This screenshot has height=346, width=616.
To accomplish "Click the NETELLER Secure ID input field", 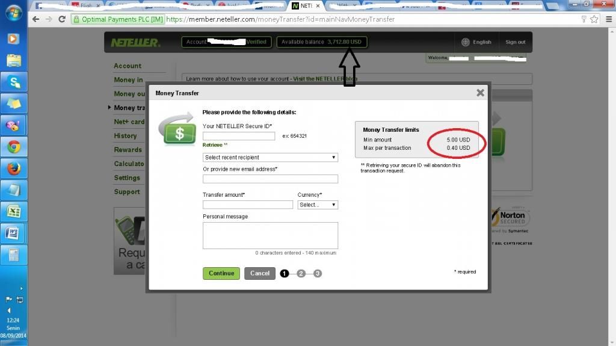I will point(239,136).
